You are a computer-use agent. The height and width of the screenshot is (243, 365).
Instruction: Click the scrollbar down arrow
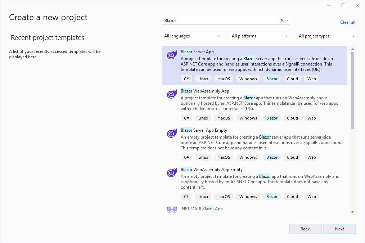353,212
